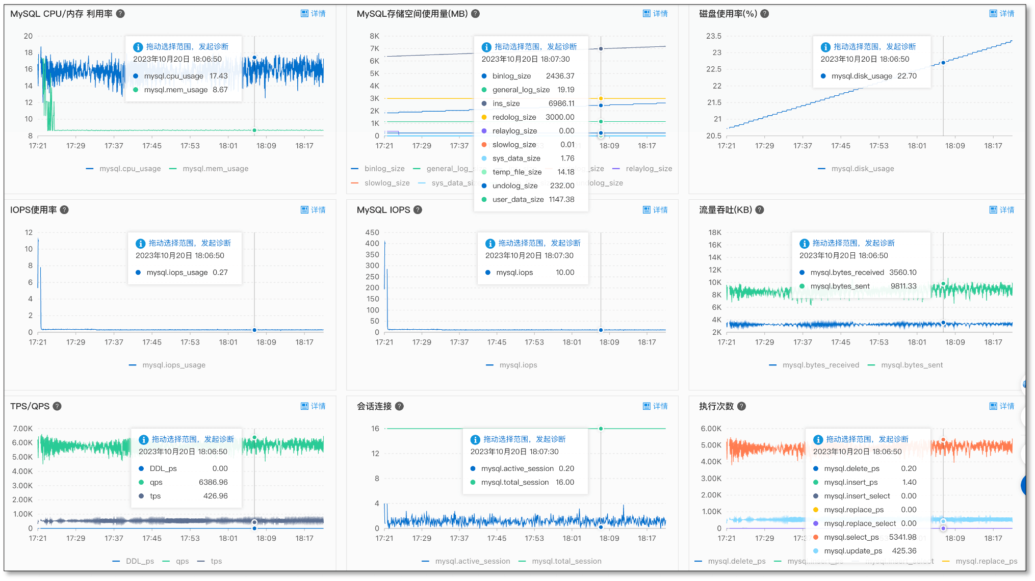Toggle mysql.bytes_sent legend entry
This screenshot has width=1035, height=581.
(x=911, y=365)
